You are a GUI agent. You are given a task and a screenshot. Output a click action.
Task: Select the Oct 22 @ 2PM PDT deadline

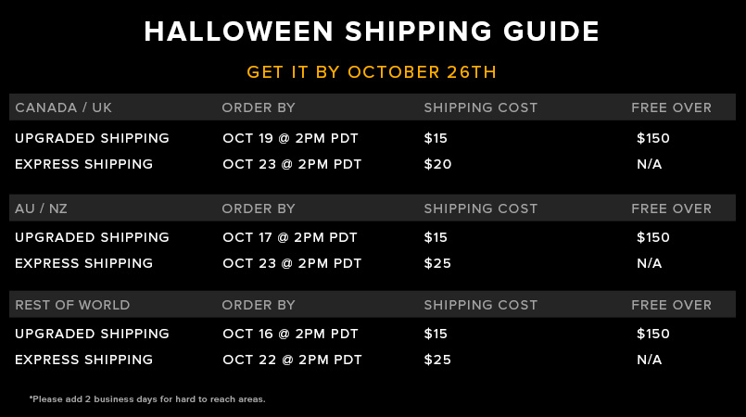pyautogui.click(x=292, y=360)
